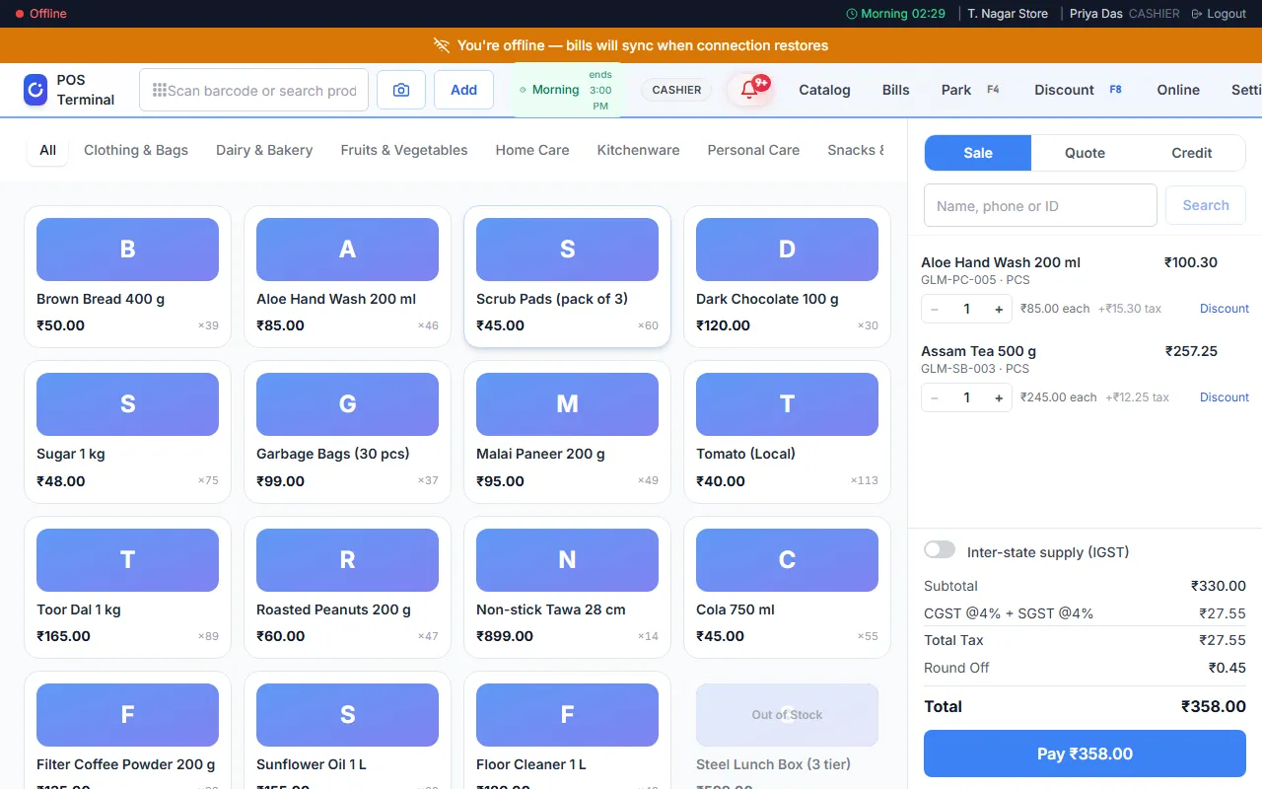Switch to the Quote mode tab
Screen dimensions: 1262x789
click(1085, 153)
